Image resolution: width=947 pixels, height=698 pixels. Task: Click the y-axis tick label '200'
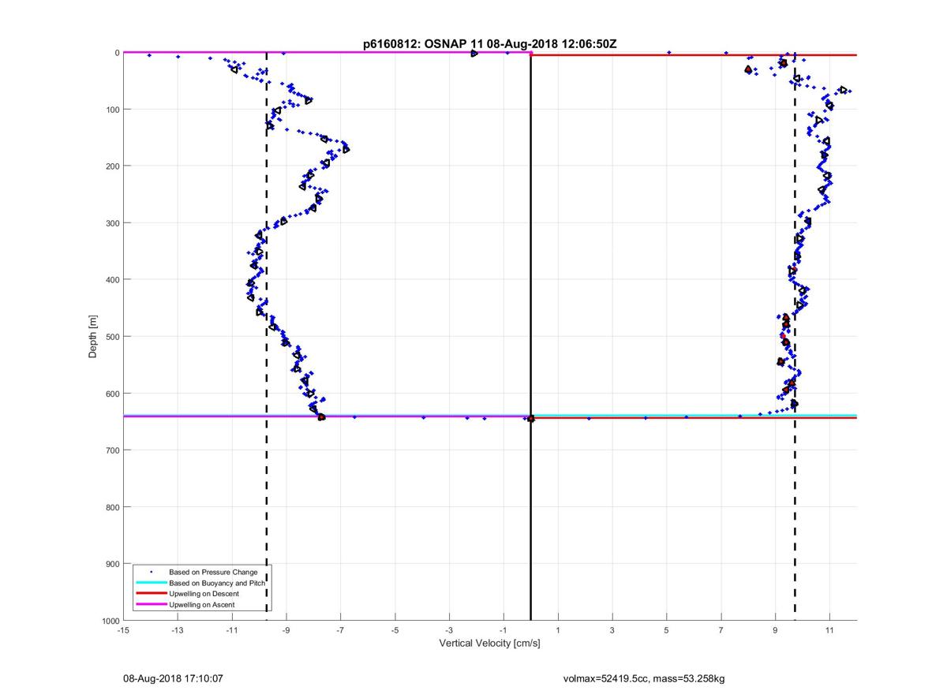coord(112,166)
